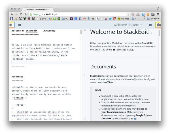Expand the bookmarks overflow chevron
170x134 pixels.
tap(144, 19)
